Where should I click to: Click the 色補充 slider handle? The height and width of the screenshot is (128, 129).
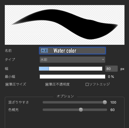point(81,110)
